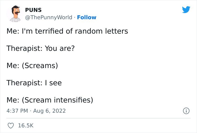Viewport: 197px width, 133px height.
Task: Click the blue Twitter bird logo
Action: click(x=186, y=10)
